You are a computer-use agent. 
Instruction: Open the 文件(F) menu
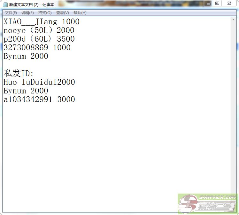pyautogui.click(x=11, y=13)
